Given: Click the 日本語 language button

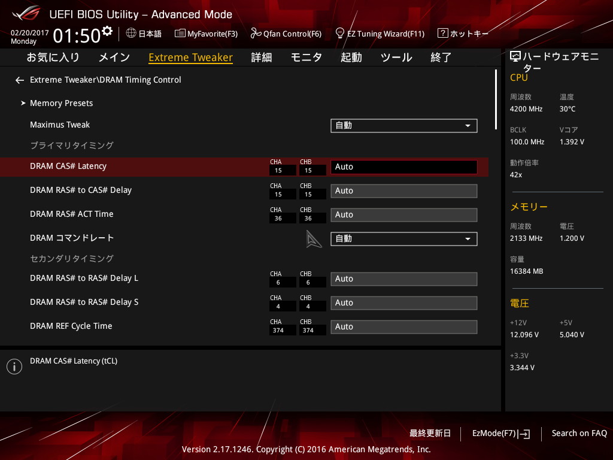Looking at the screenshot, I should pos(150,34).
